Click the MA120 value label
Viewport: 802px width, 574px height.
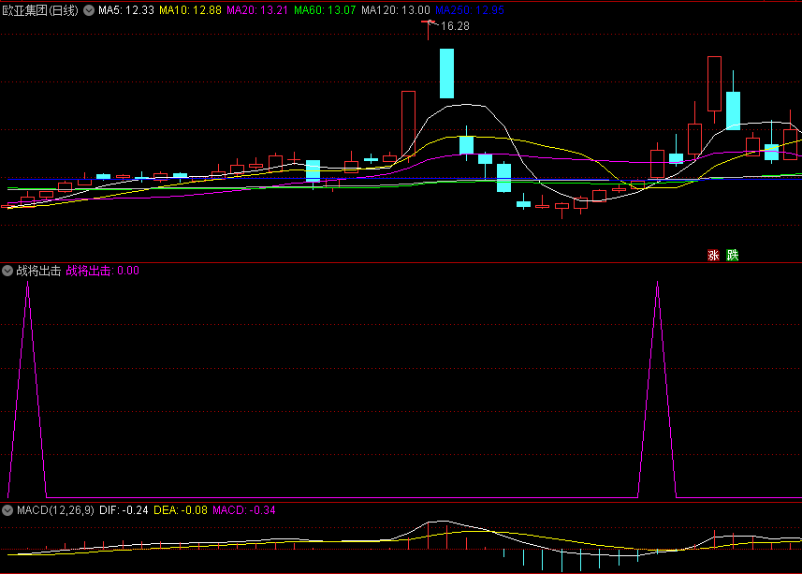pyautogui.click(x=396, y=10)
